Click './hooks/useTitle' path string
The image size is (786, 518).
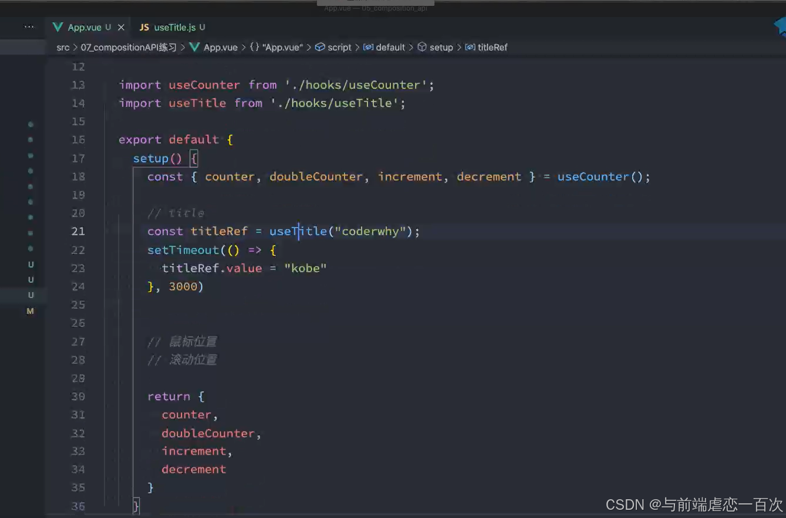tap(335, 103)
